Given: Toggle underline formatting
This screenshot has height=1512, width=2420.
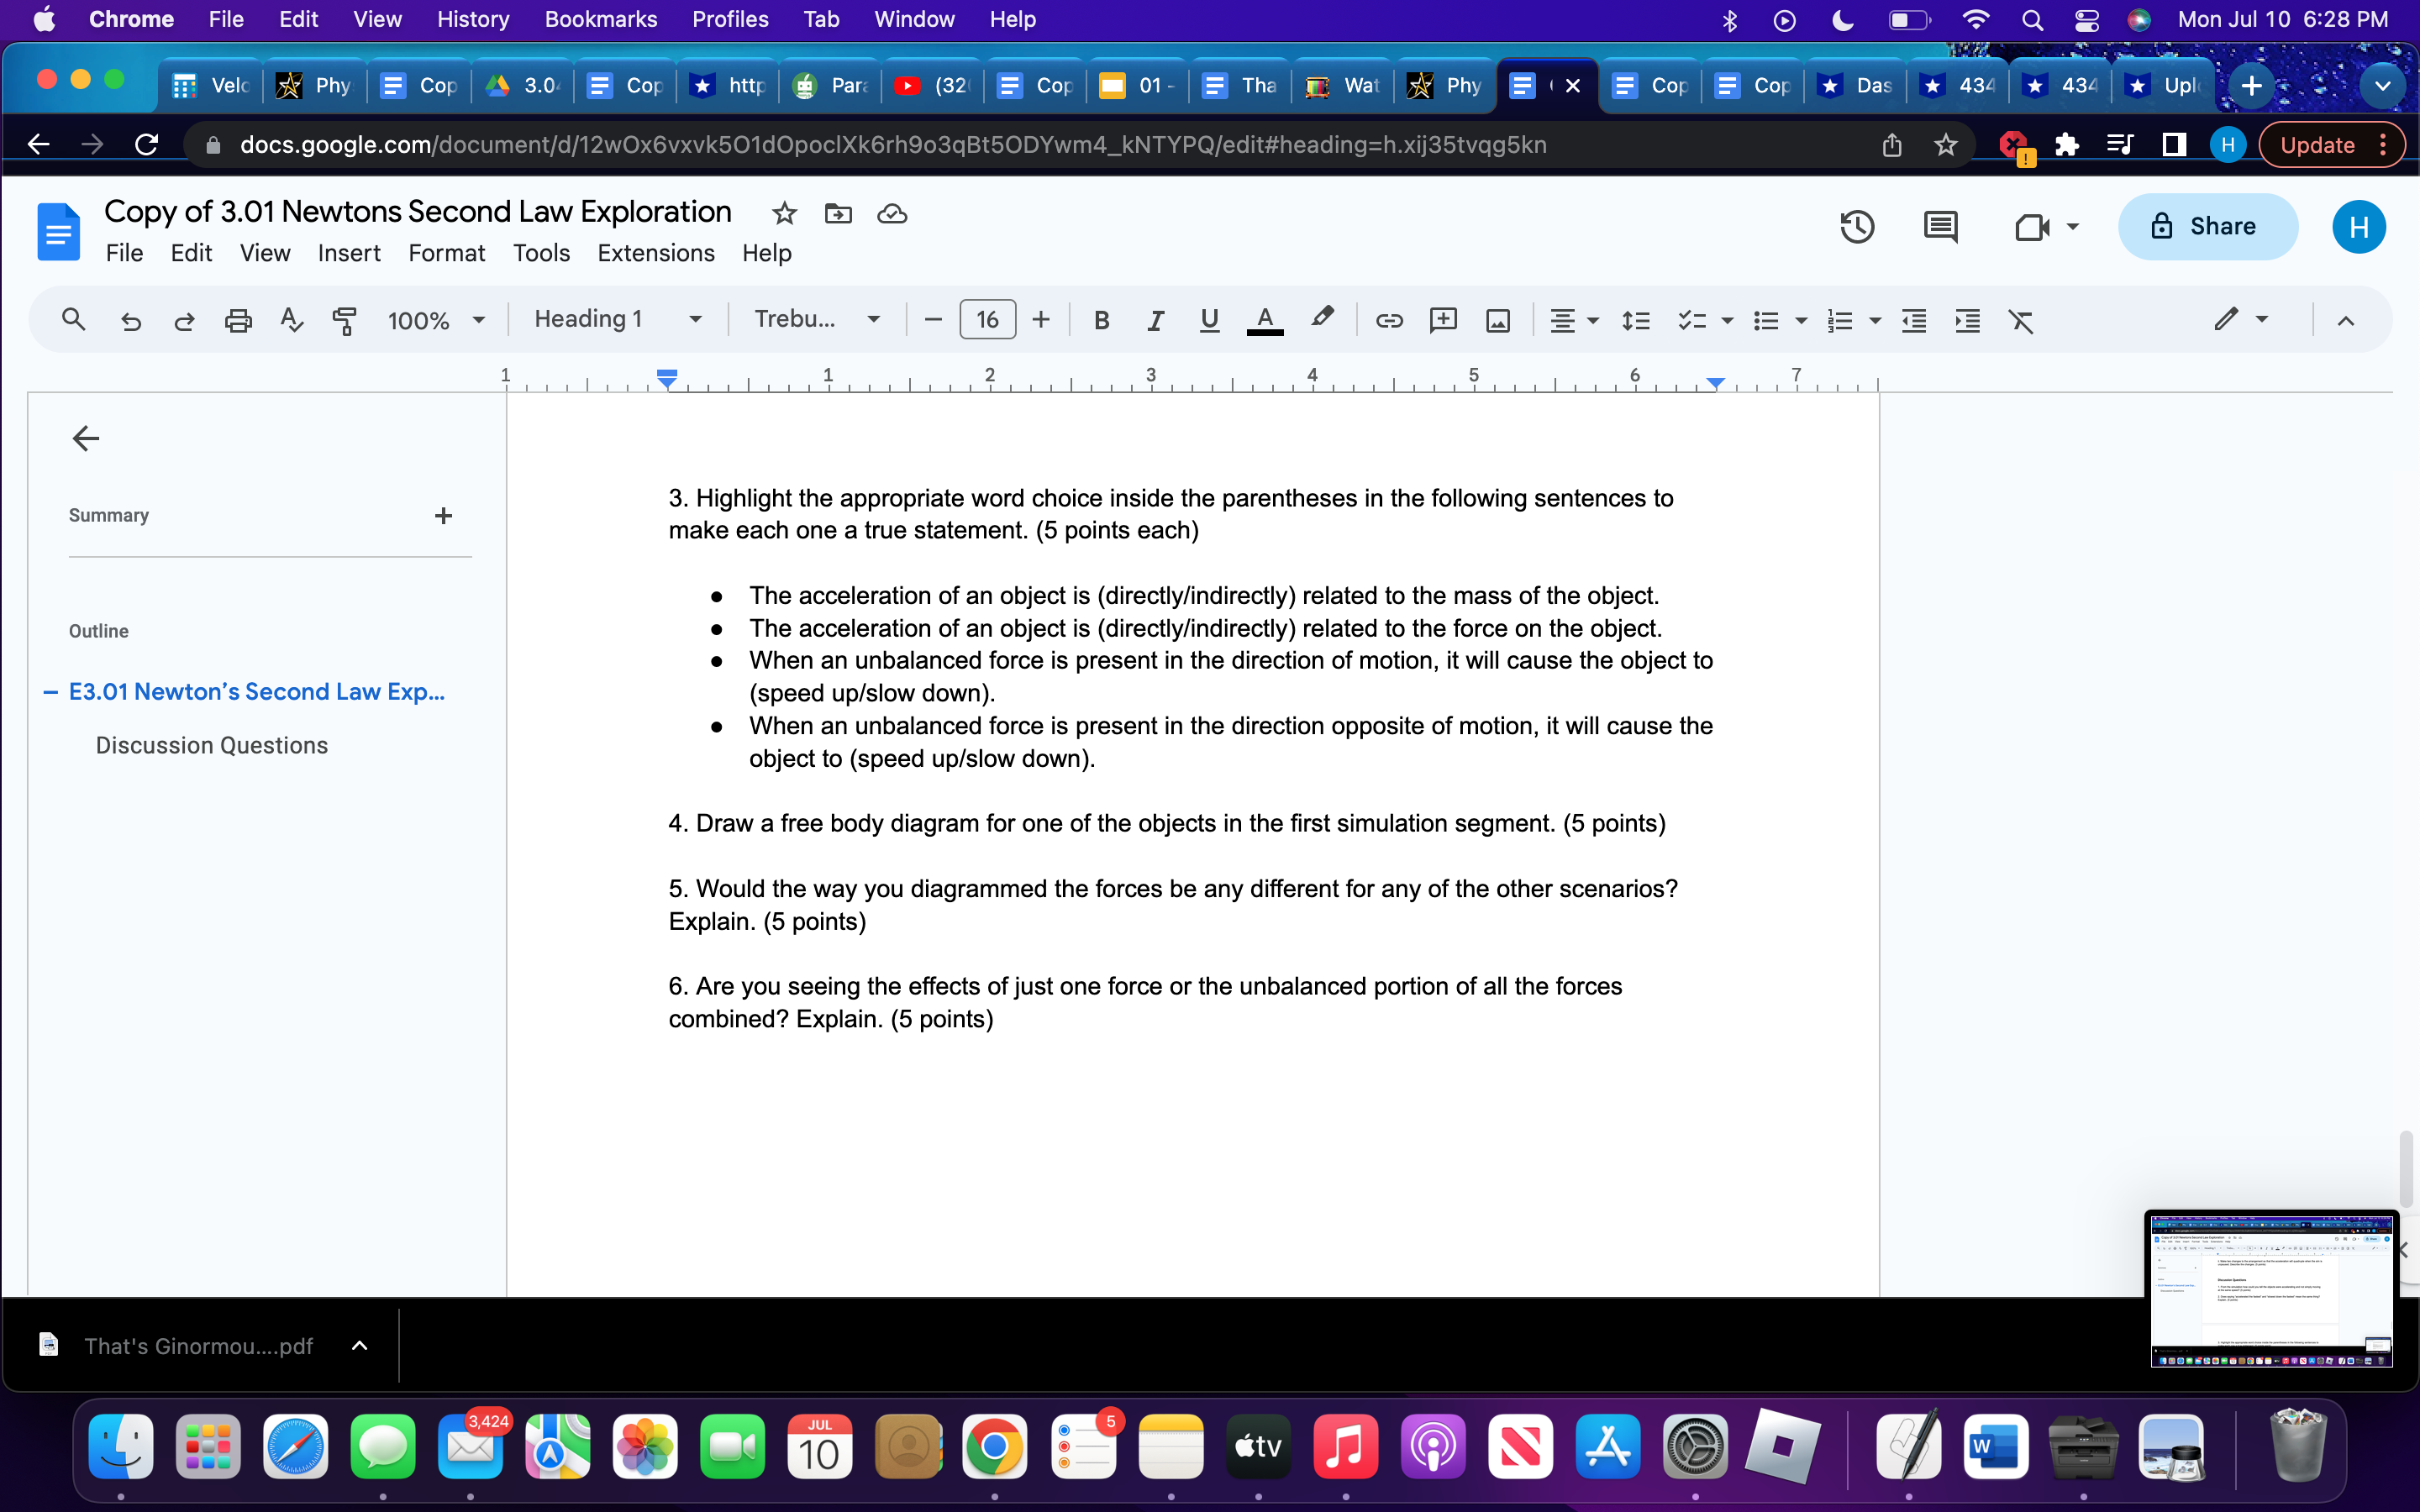Looking at the screenshot, I should [1208, 321].
